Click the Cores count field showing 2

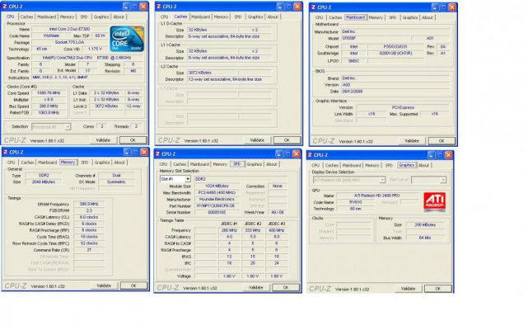point(102,126)
